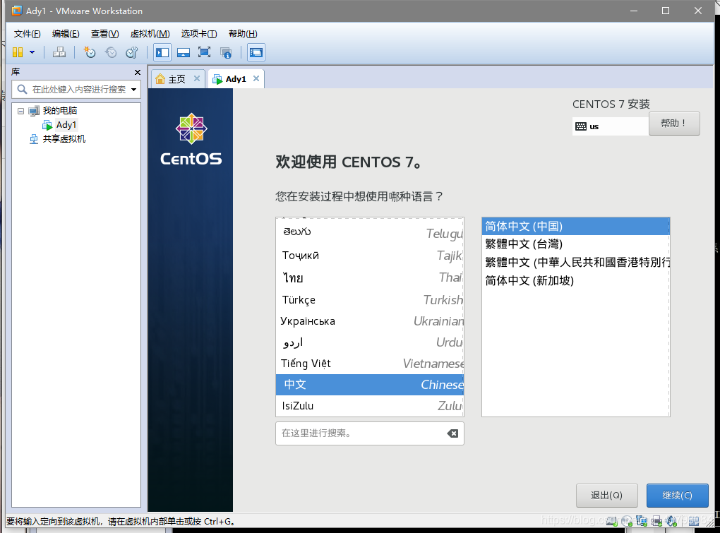
Task: Click the revert to snapshot icon
Action: click(x=111, y=52)
